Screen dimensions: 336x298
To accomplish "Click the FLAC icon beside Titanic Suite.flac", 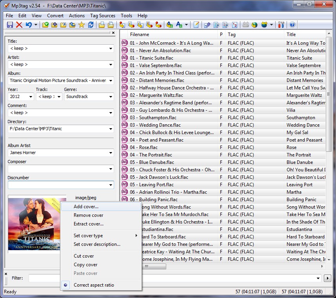I will point(125,58).
